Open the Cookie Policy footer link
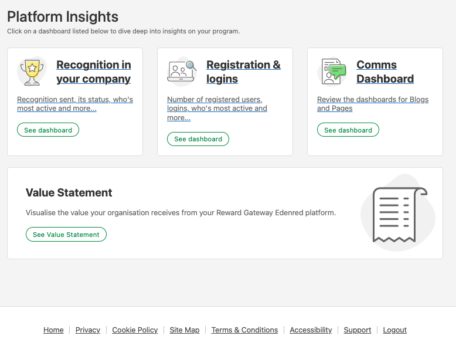Viewport: 456px width, 356px height. click(135, 330)
